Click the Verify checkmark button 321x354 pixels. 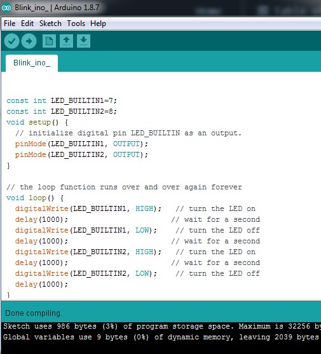tap(11, 41)
